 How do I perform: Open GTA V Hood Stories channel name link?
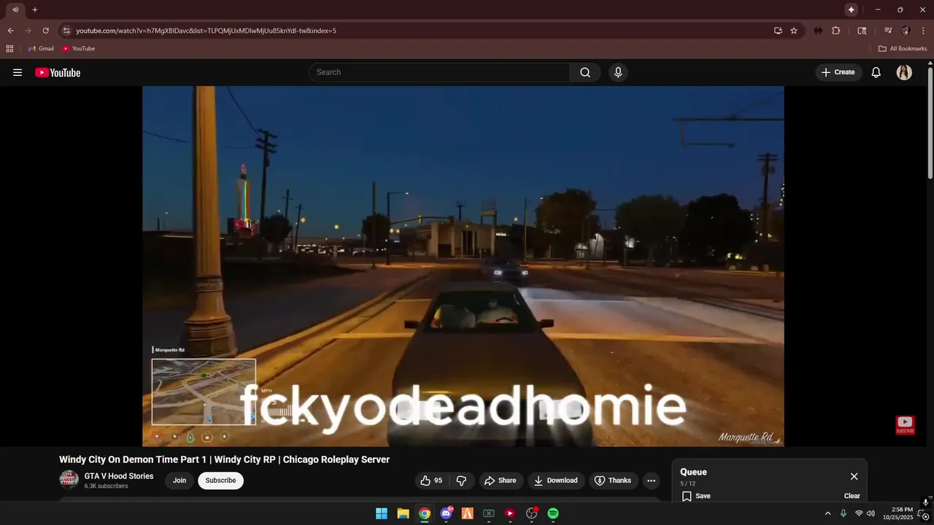coord(119,476)
